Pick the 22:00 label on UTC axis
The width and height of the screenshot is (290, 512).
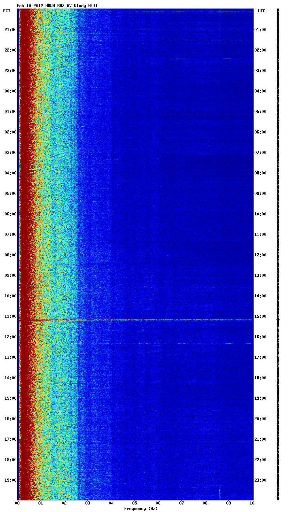(260, 460)
